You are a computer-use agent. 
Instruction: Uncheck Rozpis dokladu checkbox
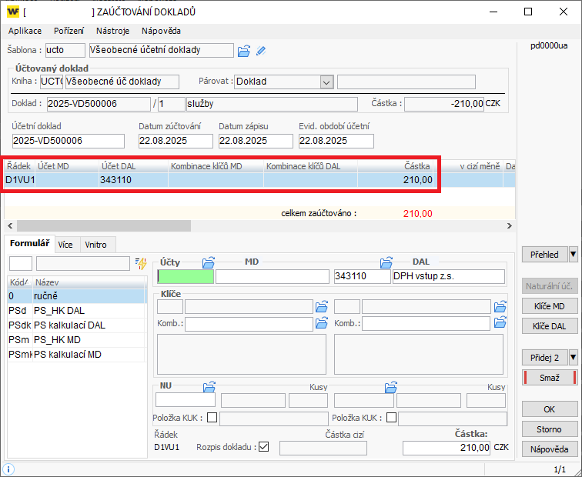coord(263,446)
